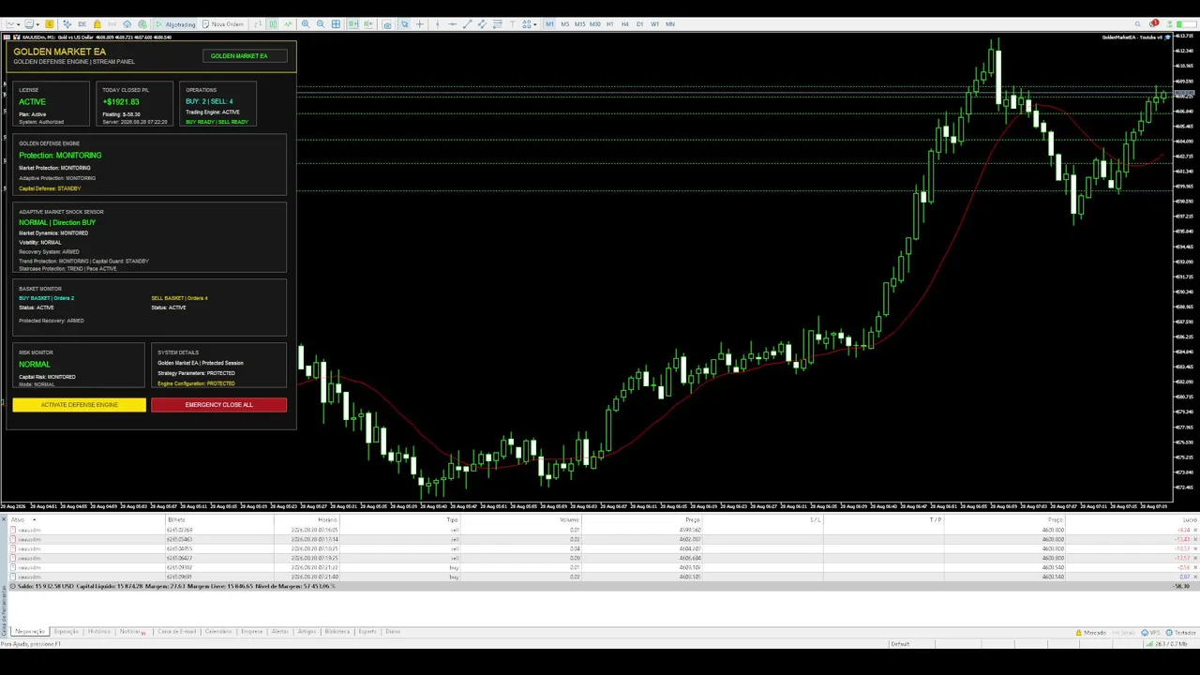Select the M15 timeframe
The height and width of the screenshot is (675, 1200).
pos(580,24)
